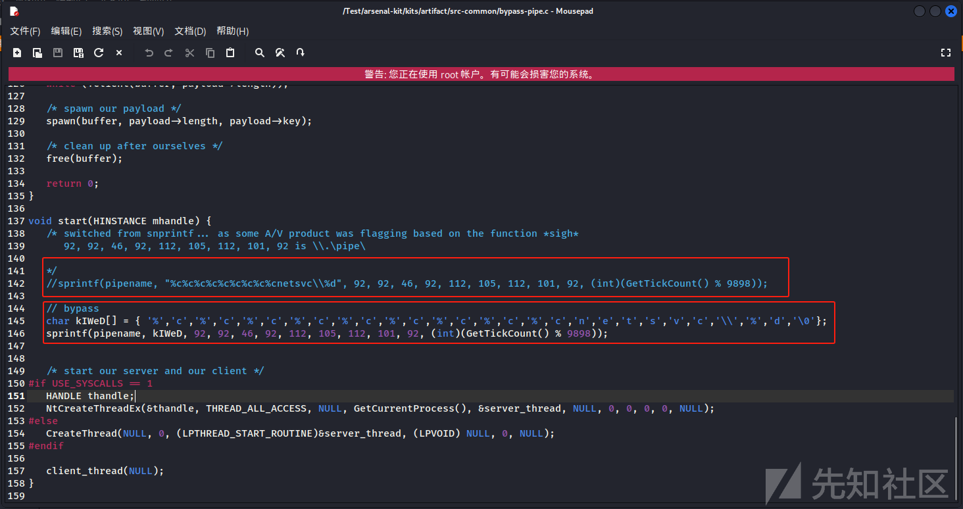Image resolution: width=963 pixels, height=509 pixels.
Task: Toggle fullscreen mode icon
Action: 946,53
